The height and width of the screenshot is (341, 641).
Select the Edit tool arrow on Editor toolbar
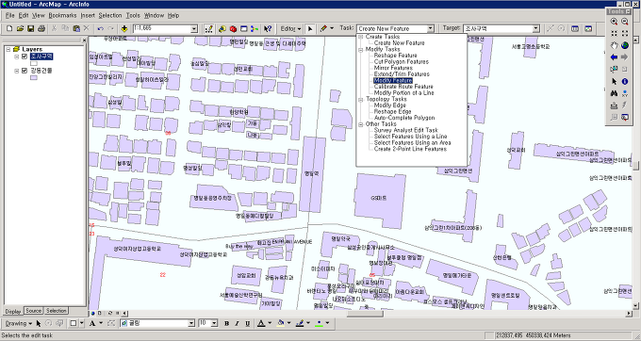tap(310, 28)
